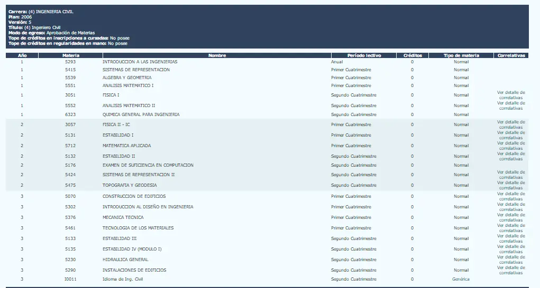View correlativas of INSTALACIONES DE EDIFICIOS

pos(511,270)
